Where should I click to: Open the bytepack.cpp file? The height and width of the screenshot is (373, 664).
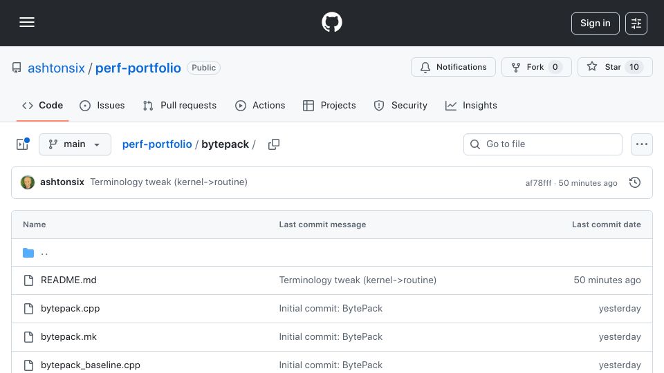[71, 308]
